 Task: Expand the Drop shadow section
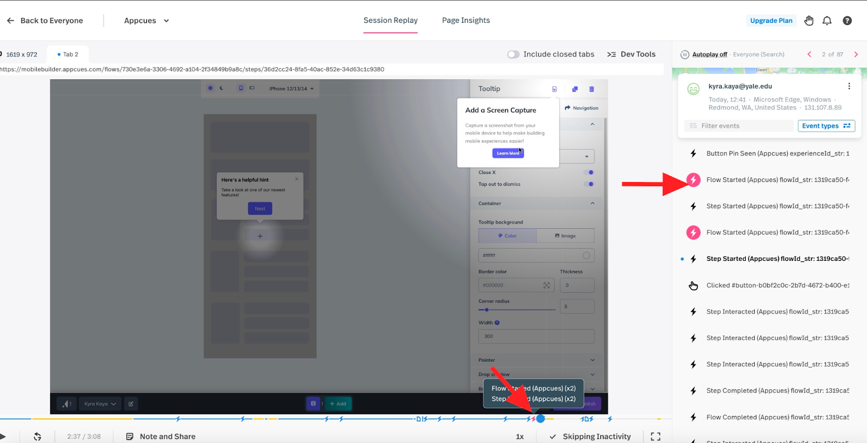(x=592, y=374)
